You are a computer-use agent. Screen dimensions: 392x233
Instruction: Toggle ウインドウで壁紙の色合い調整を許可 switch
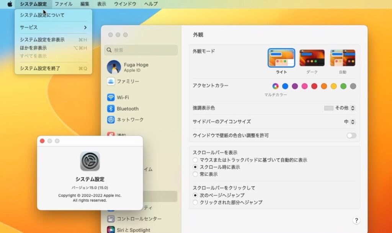coord(351,136)
